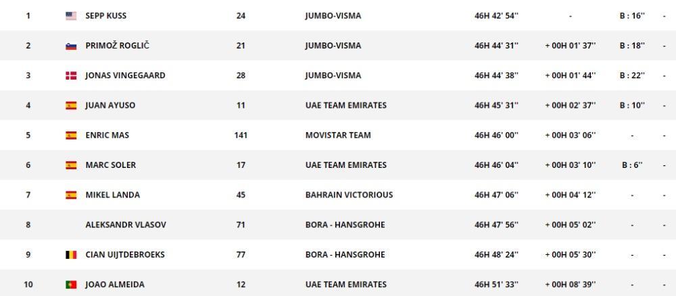
Task: Click the Slovenian flag beside Primož Roglič
Action: (71, 46)
